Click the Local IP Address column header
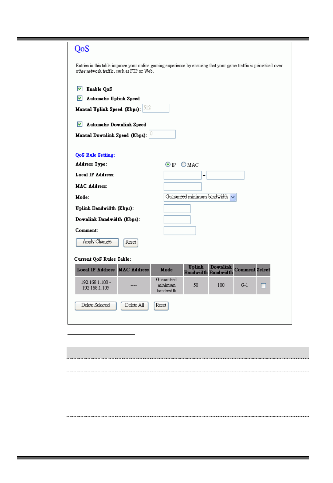 click(96, 270)
